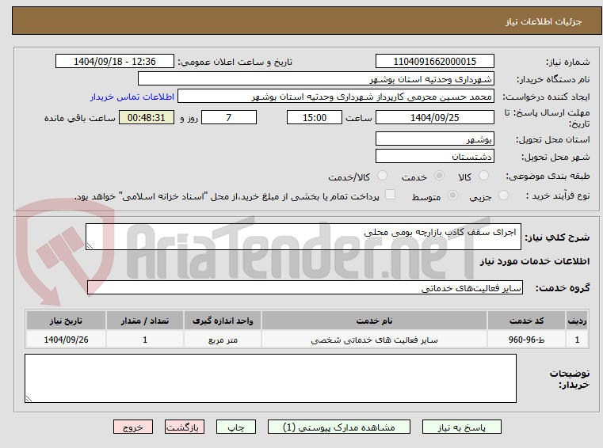Click the شهر محل تحویل field دشتستان
Viewport: 603px width, 448px height.
pos(434,156)
